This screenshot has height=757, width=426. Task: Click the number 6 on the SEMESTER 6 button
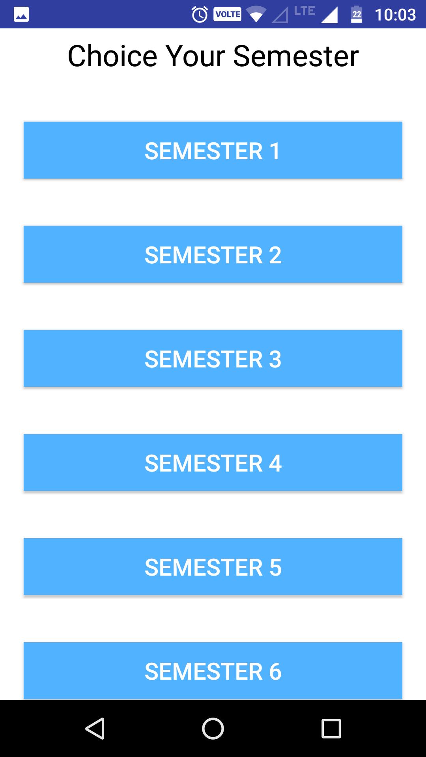(275, 671)
